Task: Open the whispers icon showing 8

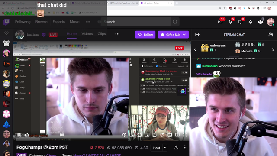Action: point(241,22)
